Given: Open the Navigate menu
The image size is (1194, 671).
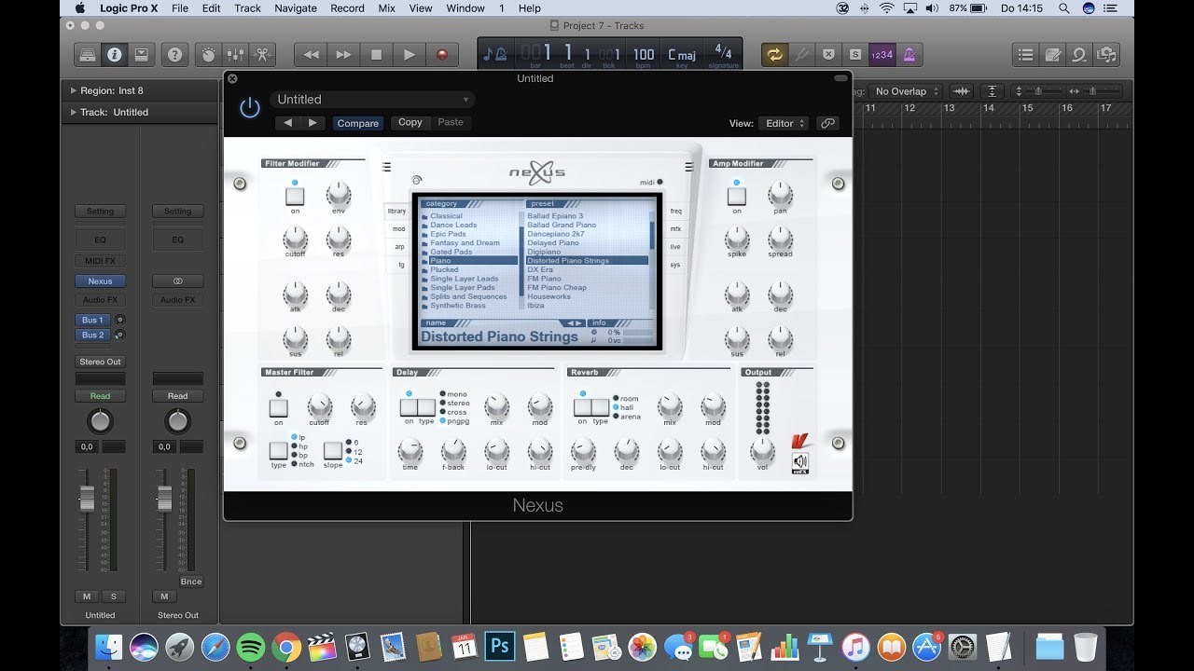Looking at the screenshot, I should click(x=296, y=8).
